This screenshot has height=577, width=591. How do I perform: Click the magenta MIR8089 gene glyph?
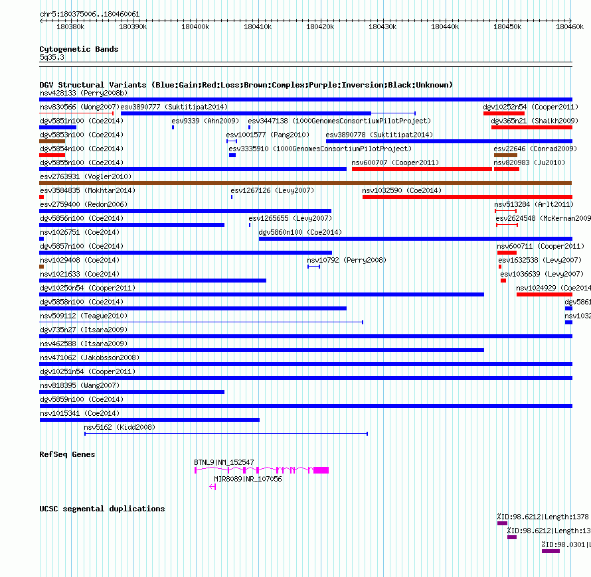[x=212, y=487]
